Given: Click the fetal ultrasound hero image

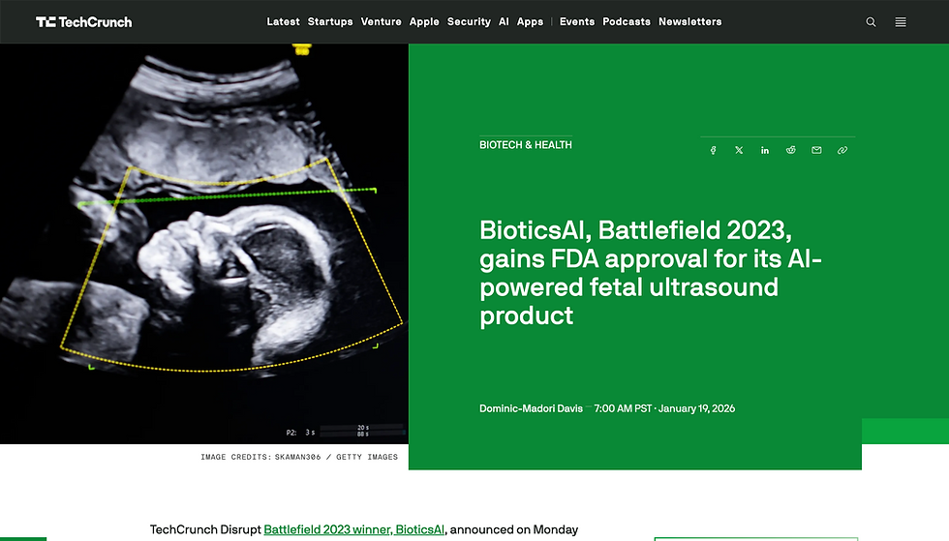Looking at the screenshot, I should click(204, 243).
